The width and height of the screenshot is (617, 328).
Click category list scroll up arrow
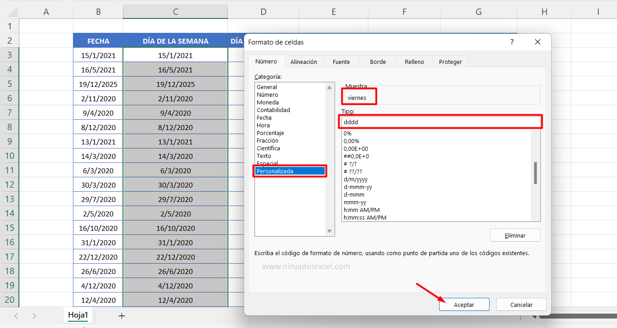point(330,87)
